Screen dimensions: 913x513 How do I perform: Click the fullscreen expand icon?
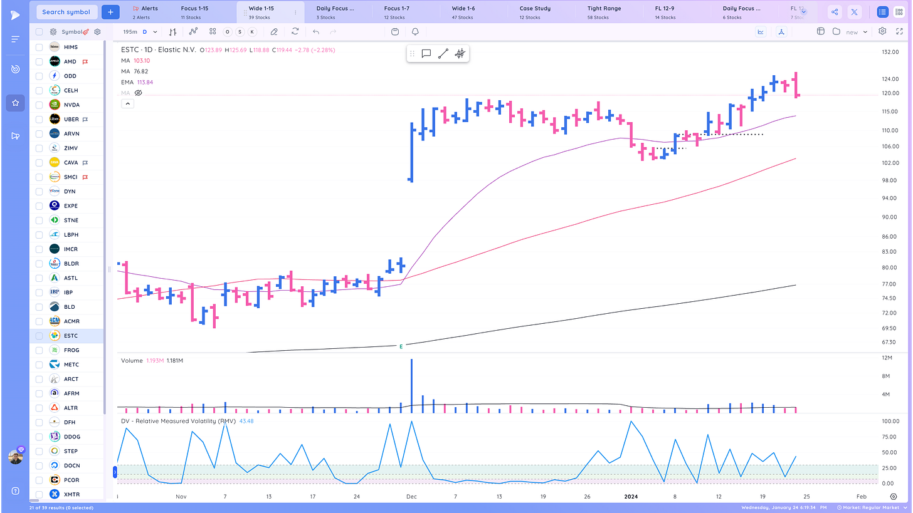pos(900,31)
